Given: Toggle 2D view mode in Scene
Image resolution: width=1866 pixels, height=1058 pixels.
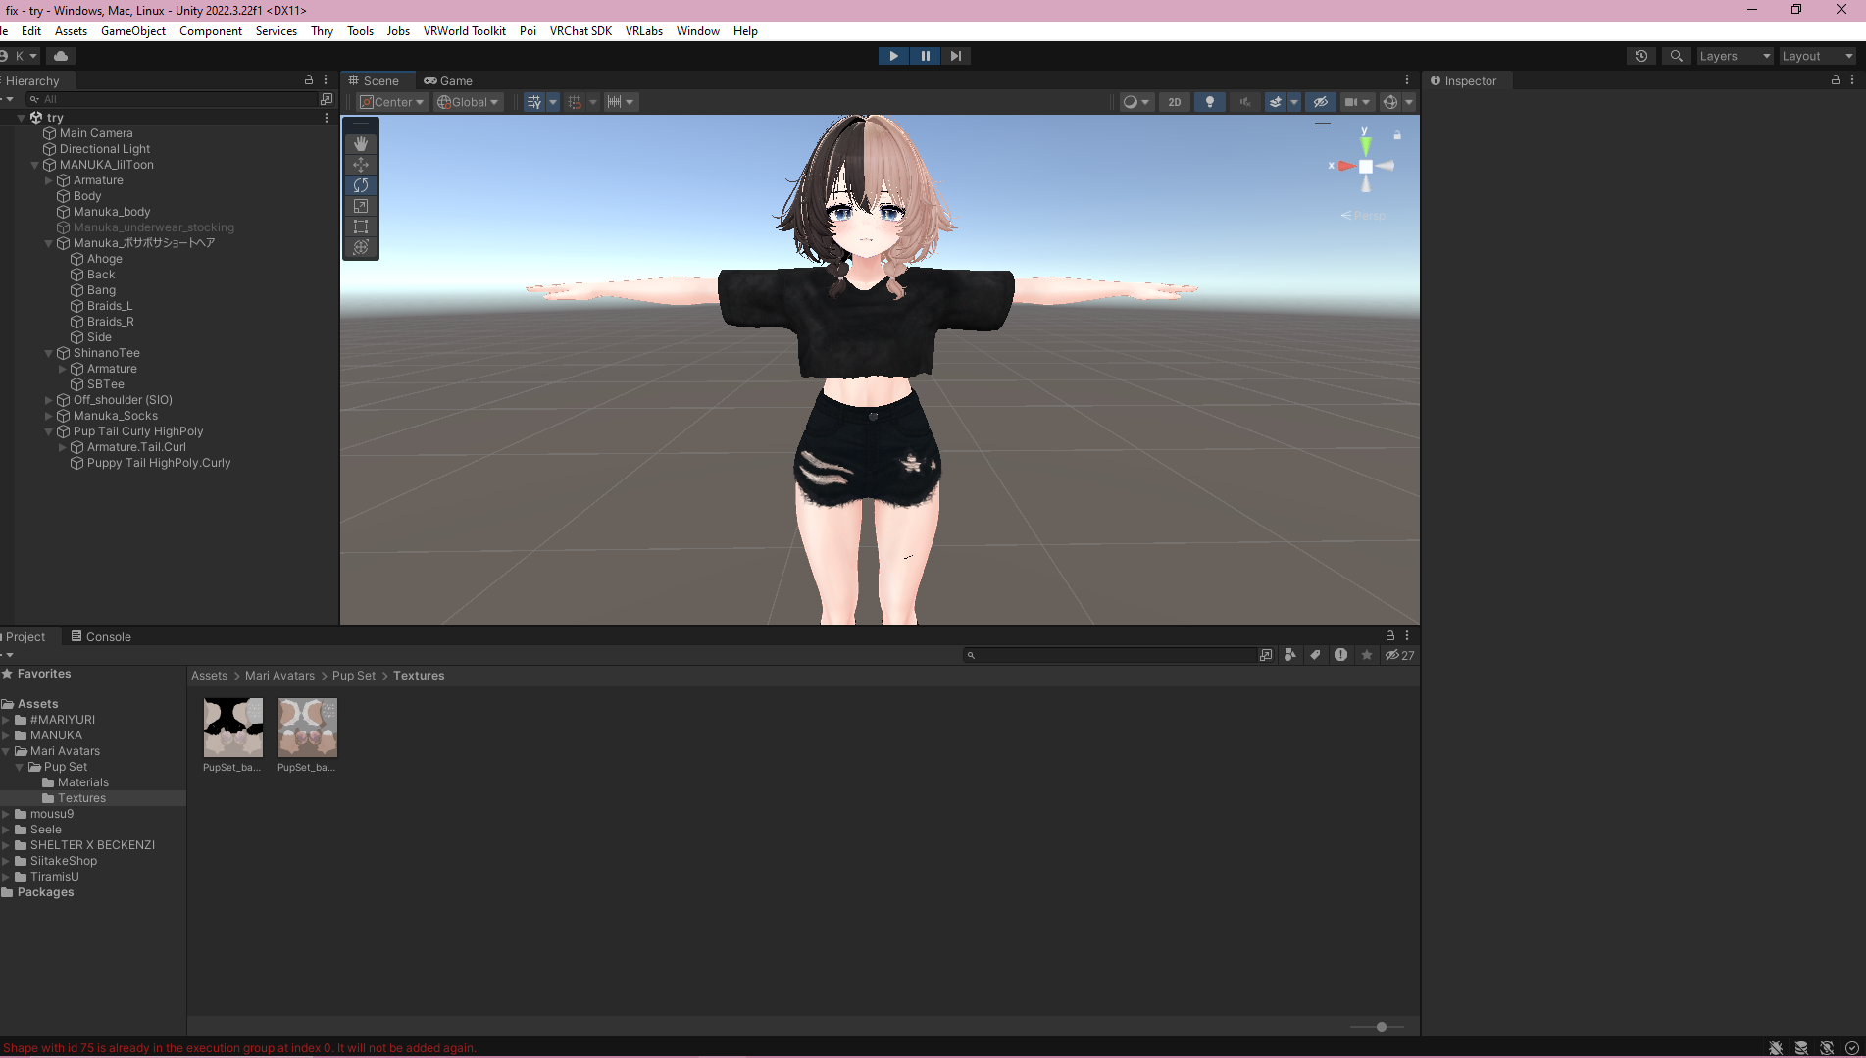Looking at the screenshot, I should click(1175, 102).
